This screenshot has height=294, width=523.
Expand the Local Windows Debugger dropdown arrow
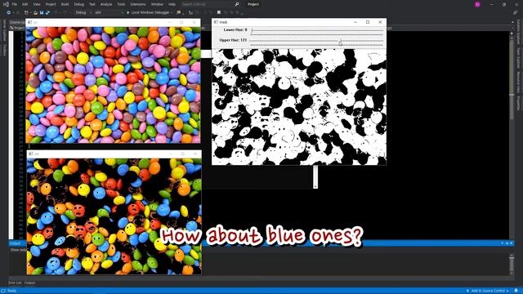(172, 13)
